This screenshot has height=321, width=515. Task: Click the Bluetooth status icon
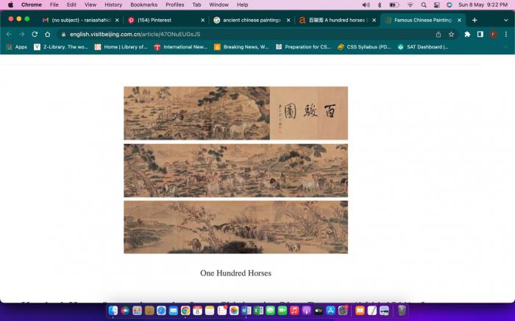[380, 4]
